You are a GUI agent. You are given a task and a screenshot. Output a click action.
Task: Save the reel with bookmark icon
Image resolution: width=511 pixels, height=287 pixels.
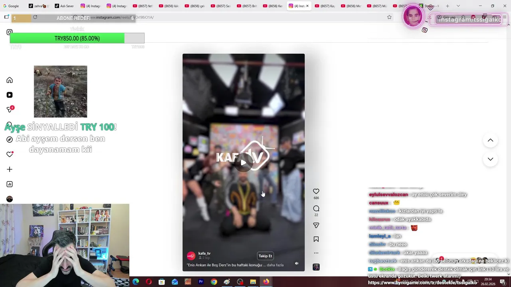coord(316,239)
